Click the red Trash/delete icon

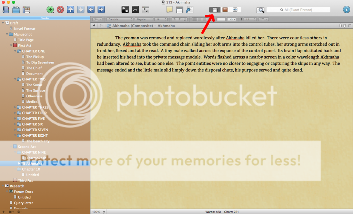click(x=60, y=9)
